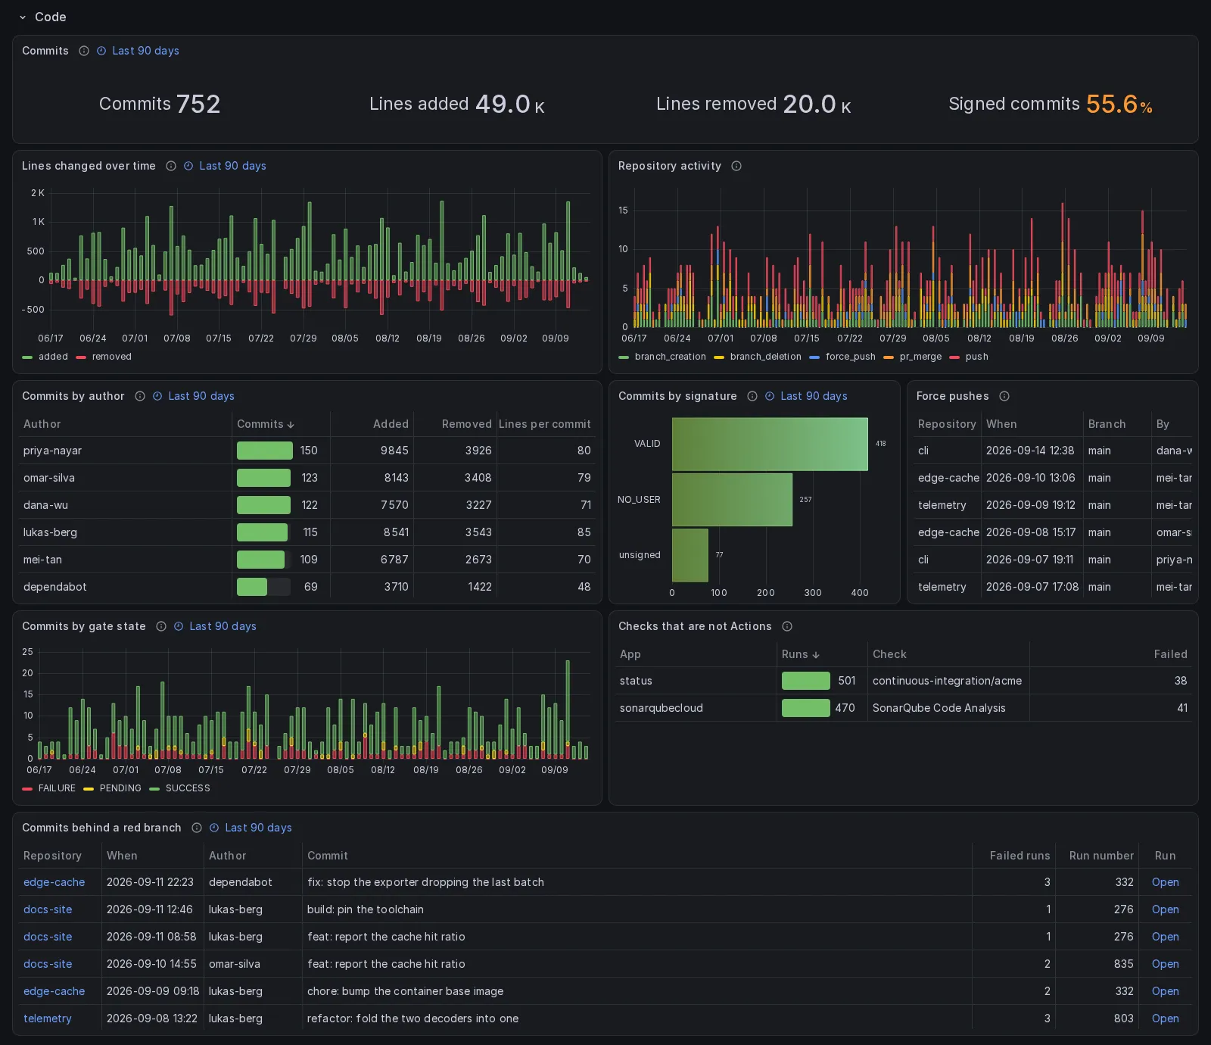The width and height of the screenshot is (1211, 1045).
Task: Sort author table by Commits column
Action: 266,424
